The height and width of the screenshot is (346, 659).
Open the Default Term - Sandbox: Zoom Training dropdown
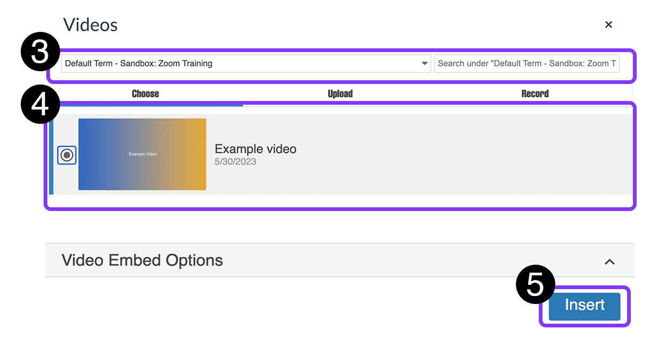coord(245,63)
